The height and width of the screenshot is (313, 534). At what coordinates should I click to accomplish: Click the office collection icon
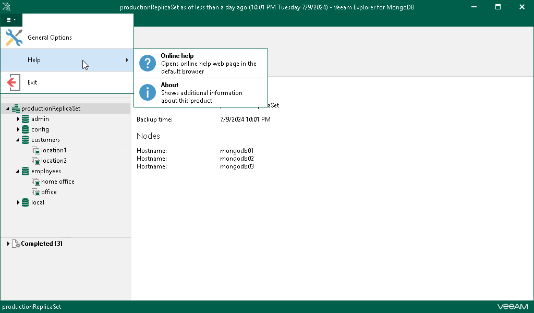click(x=36, y=192)
